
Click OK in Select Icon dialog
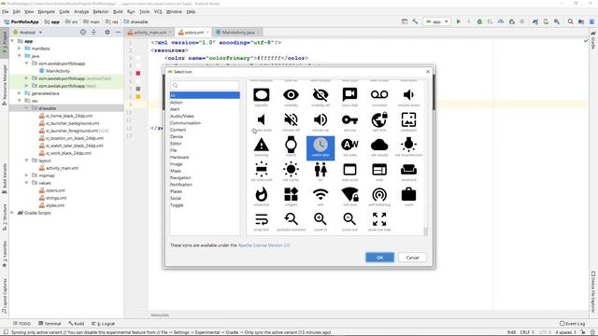pyautogui.click(x=379, y=258)
